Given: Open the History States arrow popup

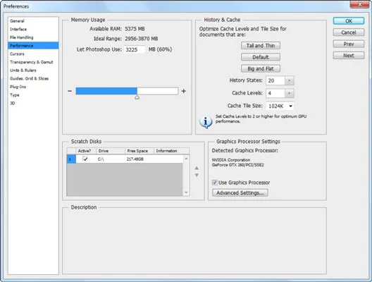Looking at the screenshot, I should point(290,80).
